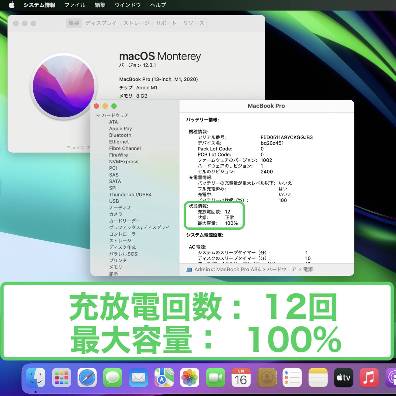396x396 pixels.
Task: Launch Apple TV from the Dock
Action: coord(344,378)
